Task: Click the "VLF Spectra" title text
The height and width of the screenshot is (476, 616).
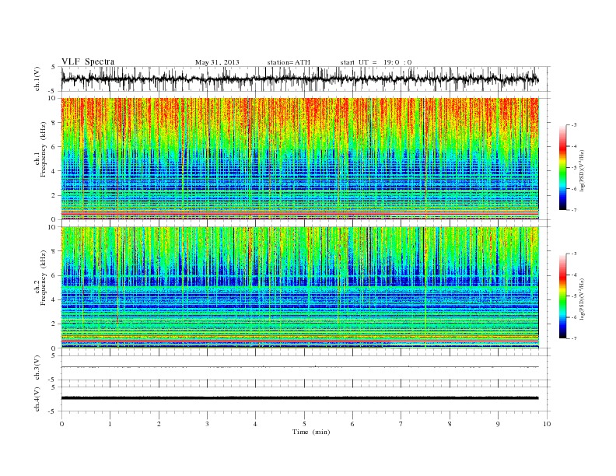Action: [x=88, y=61]
